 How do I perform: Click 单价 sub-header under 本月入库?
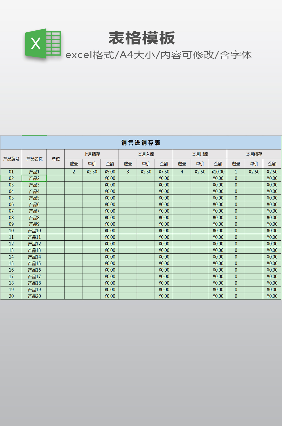tap(146, 164)
